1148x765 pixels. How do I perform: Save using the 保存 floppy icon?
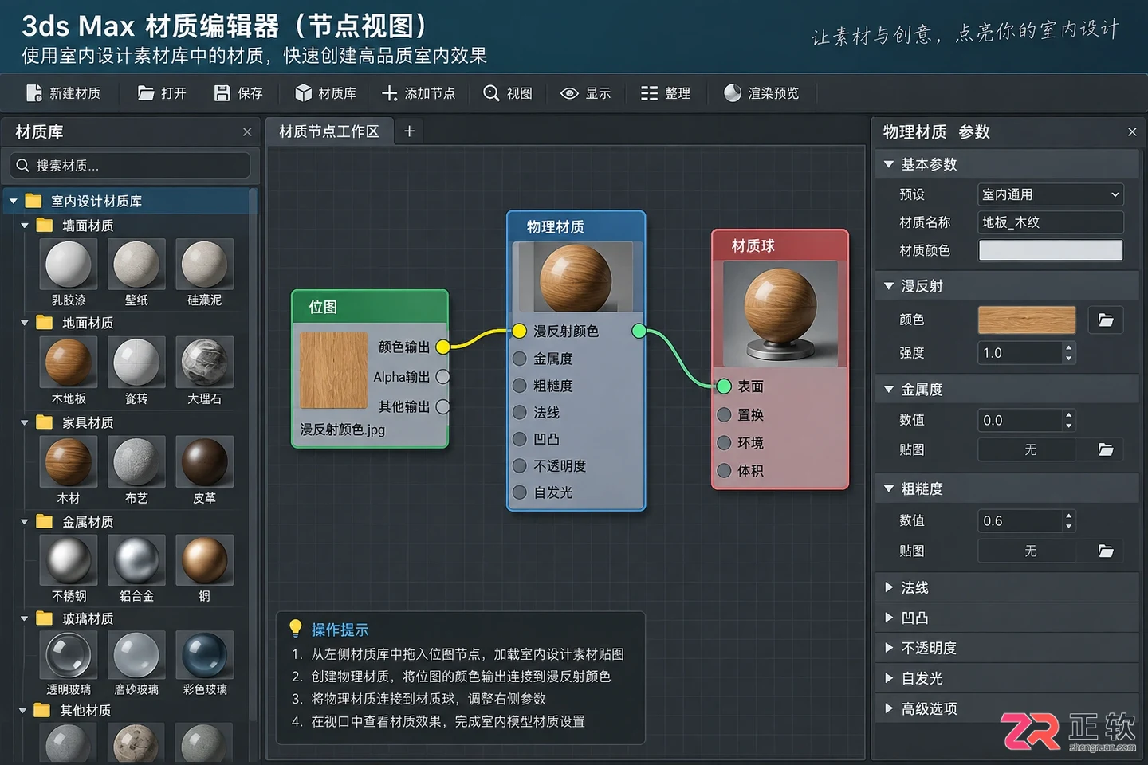[x=222, y=93]
